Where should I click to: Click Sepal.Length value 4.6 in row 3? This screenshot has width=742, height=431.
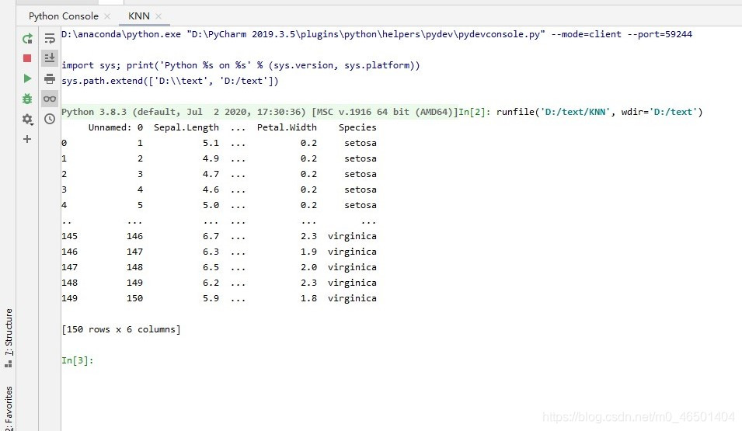[x=211, y=189]
